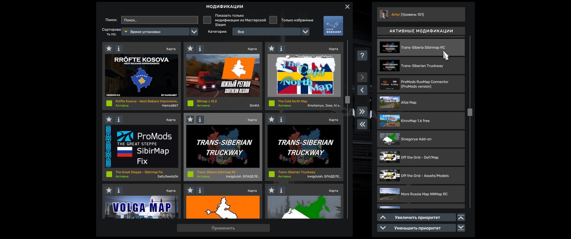Screen dimensions: 571x239
Task: Close the Модификации window
Action: 347,7
